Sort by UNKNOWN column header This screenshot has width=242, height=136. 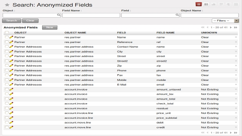[209, 33]
